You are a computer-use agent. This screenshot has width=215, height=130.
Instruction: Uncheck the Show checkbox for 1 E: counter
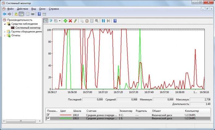pos(48,118)
